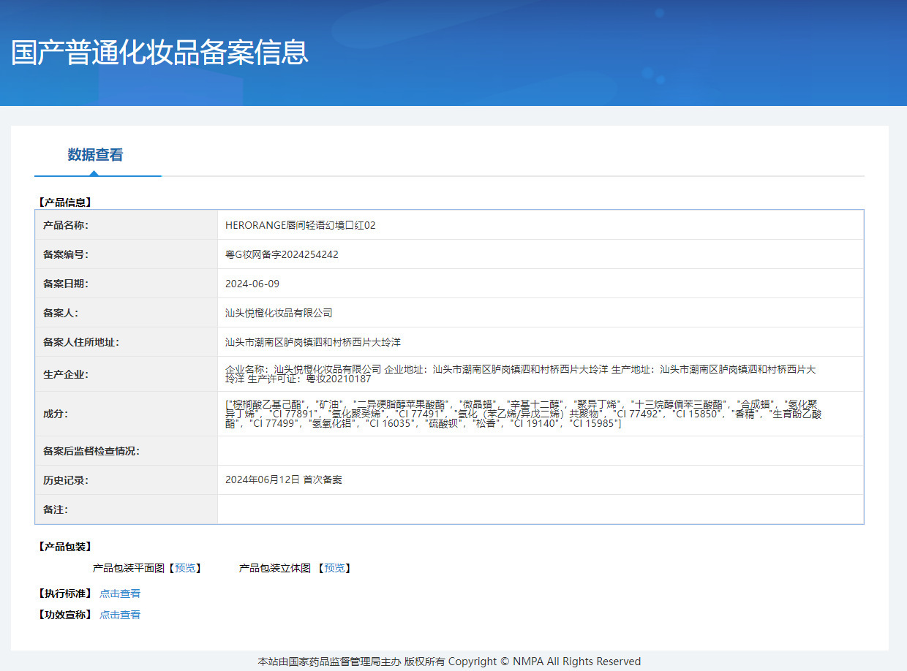907x671 pixels.
Task: Click the 【执行标准】 heading label
Action: click(x=64, y=594)
